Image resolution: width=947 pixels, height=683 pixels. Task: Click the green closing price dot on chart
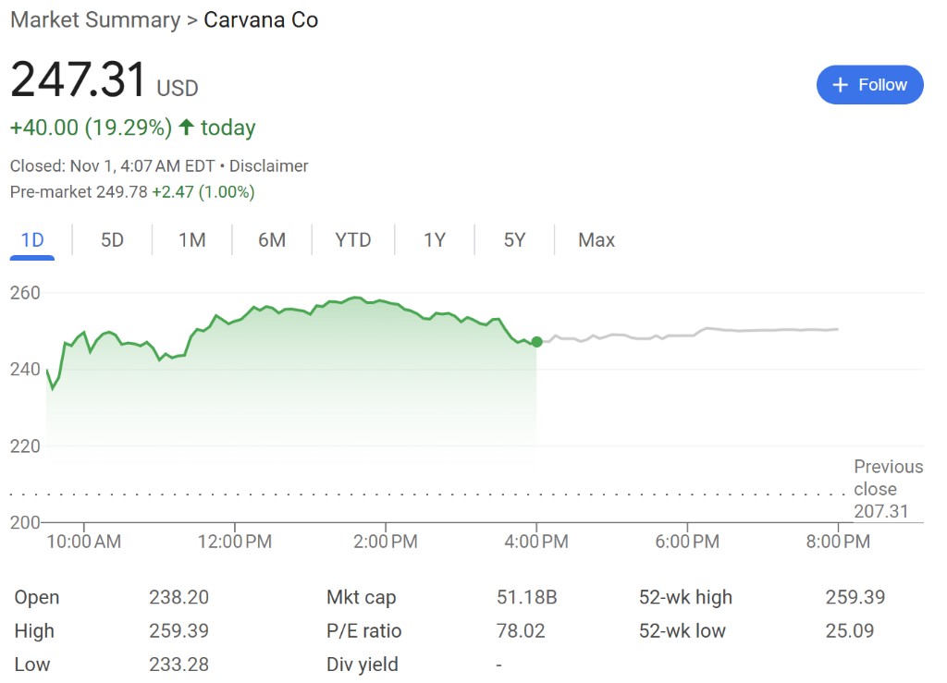pos(536,342)
